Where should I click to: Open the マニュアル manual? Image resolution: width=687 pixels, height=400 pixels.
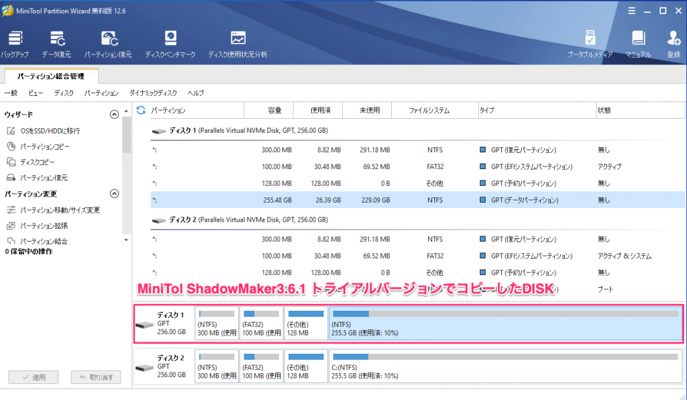coord(638,44)
